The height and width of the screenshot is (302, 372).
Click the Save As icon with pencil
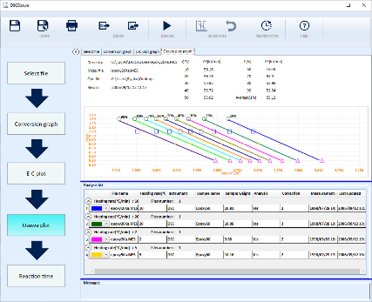(x=43, y=26)
